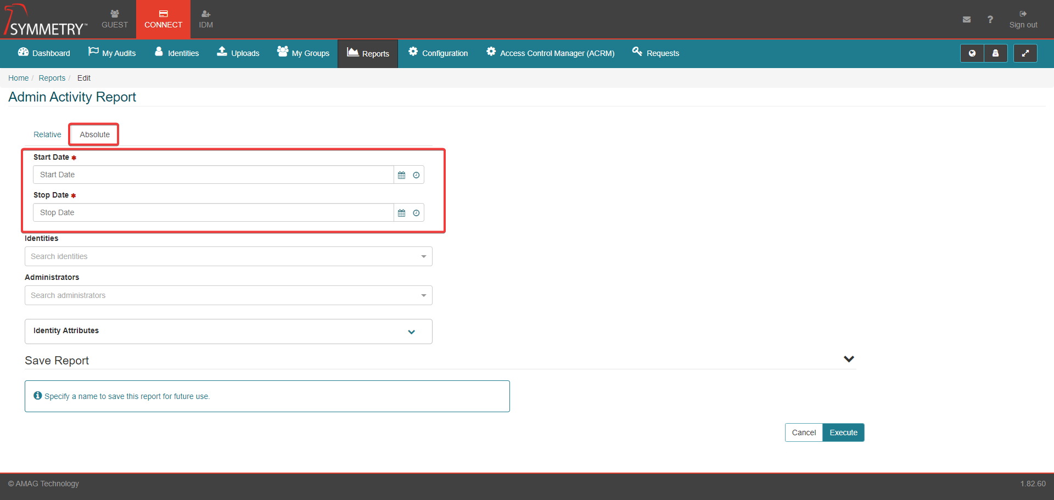Open the messages envelope icon
1054x500 pixels.
pyautogui.click(x=967, y=20)
